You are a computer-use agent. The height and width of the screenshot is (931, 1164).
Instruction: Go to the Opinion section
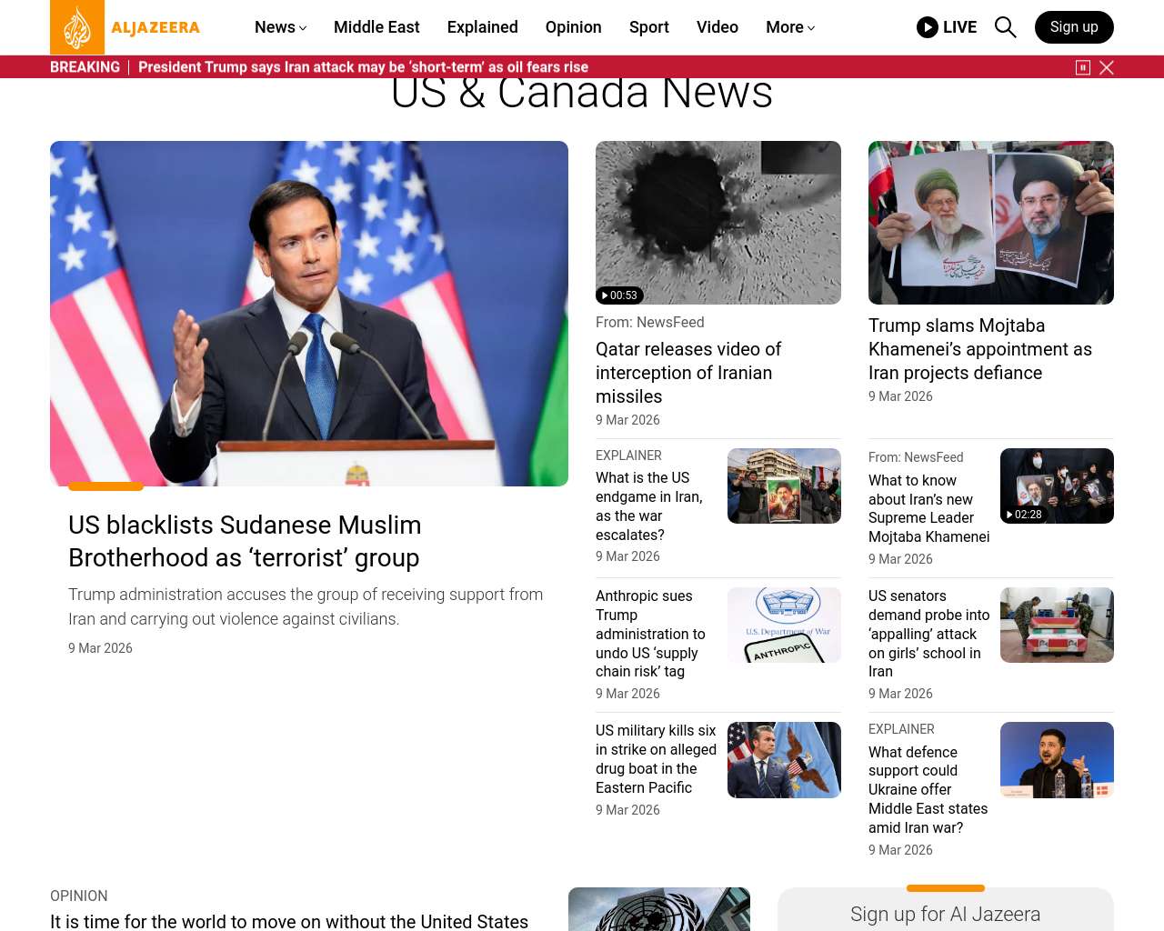coord(573,27)
